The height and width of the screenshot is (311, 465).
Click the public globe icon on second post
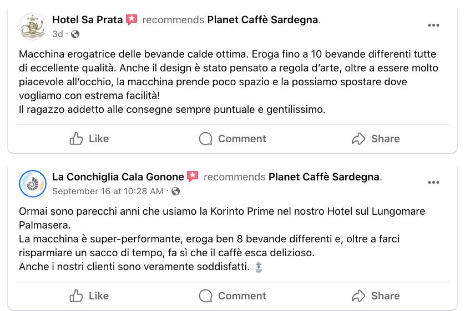coord(176,191)
